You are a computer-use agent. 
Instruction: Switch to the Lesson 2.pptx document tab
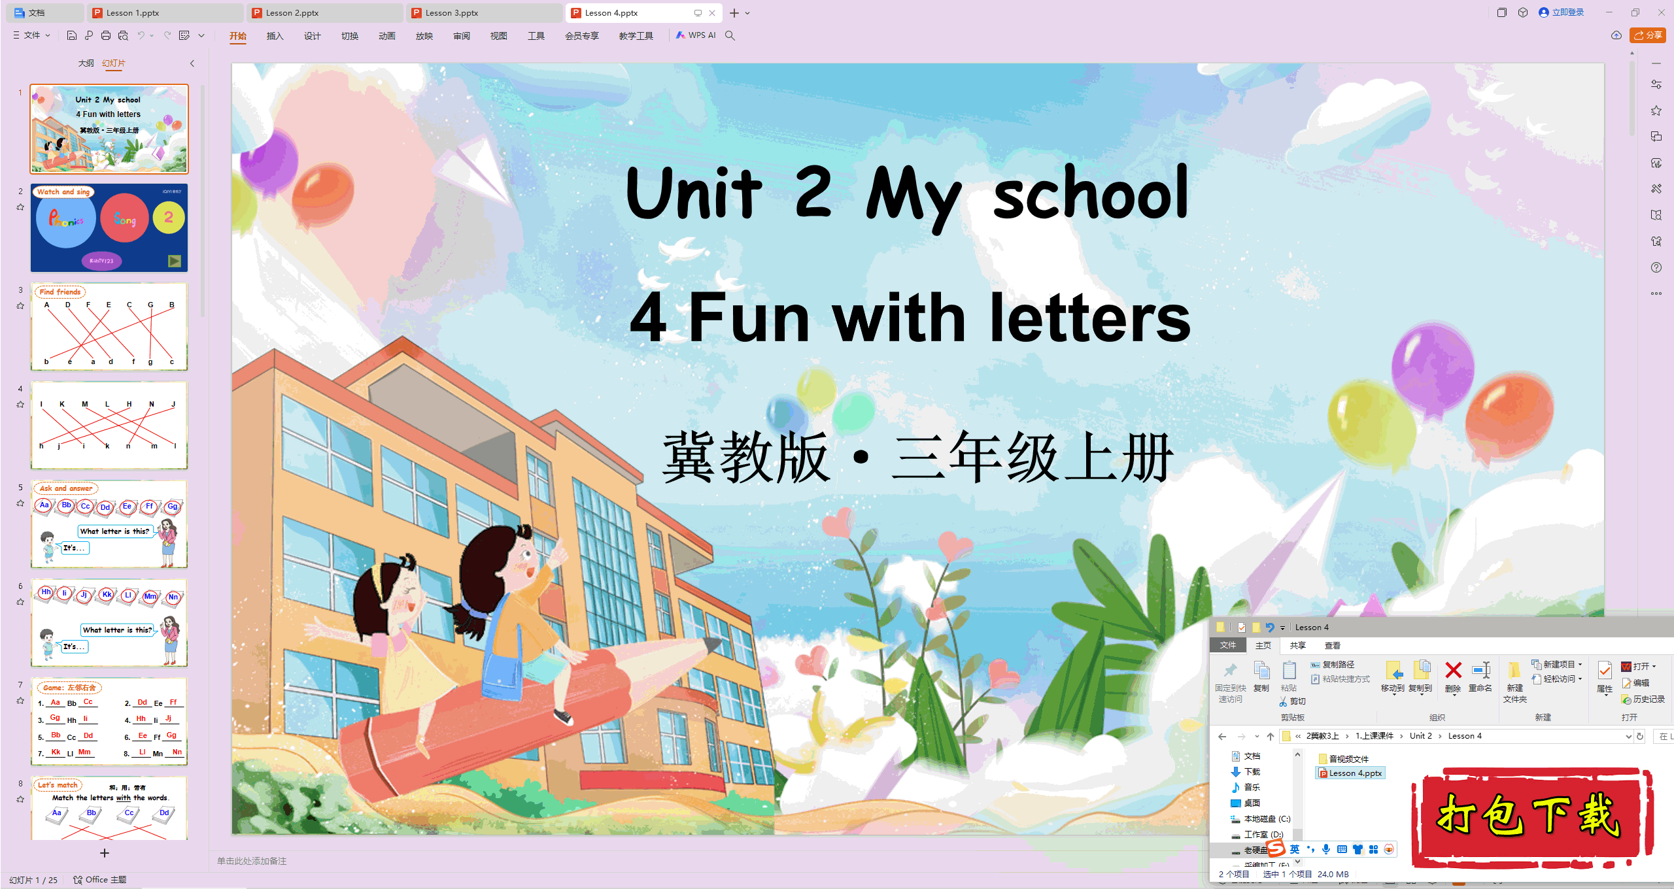325,12
